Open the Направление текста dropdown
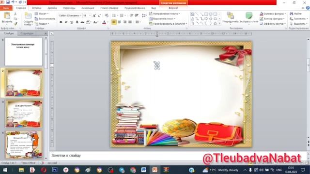 (165, 14)
